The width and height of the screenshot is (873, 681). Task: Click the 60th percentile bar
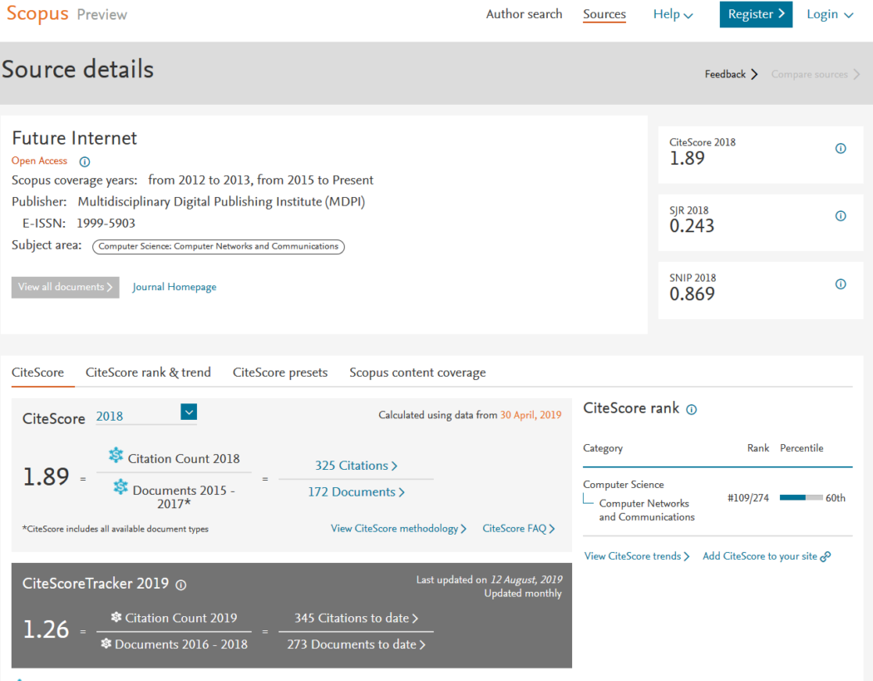pyautogui.click(x=800, y=497)
